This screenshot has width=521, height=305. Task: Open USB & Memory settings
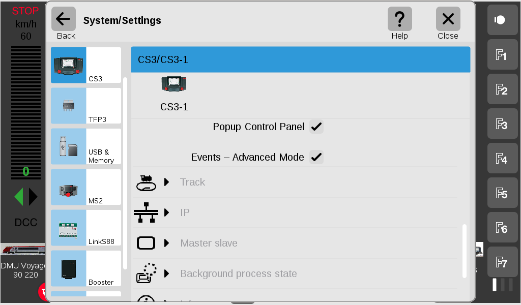pyautogui.click(x=86, y=146)
